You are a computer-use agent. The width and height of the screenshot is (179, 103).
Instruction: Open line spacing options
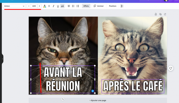click(x=78, y=6)
